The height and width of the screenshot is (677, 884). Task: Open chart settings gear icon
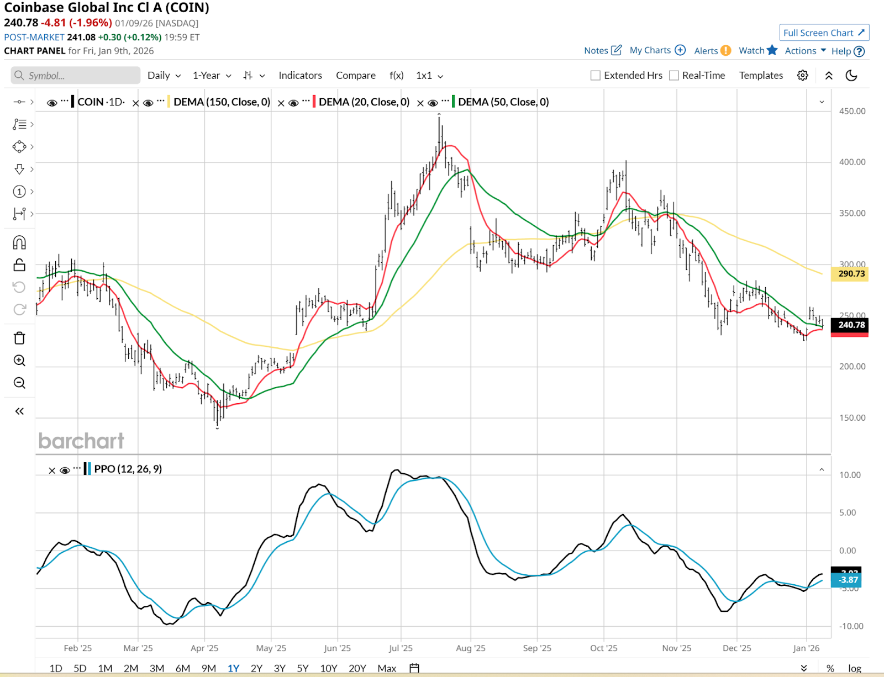click(x=803, y=76)
